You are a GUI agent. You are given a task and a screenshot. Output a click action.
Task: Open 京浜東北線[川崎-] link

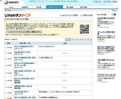[21, 92]
